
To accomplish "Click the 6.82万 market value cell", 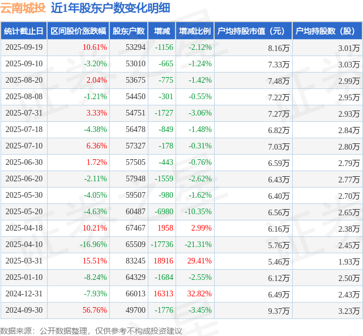I will (279, 130).
